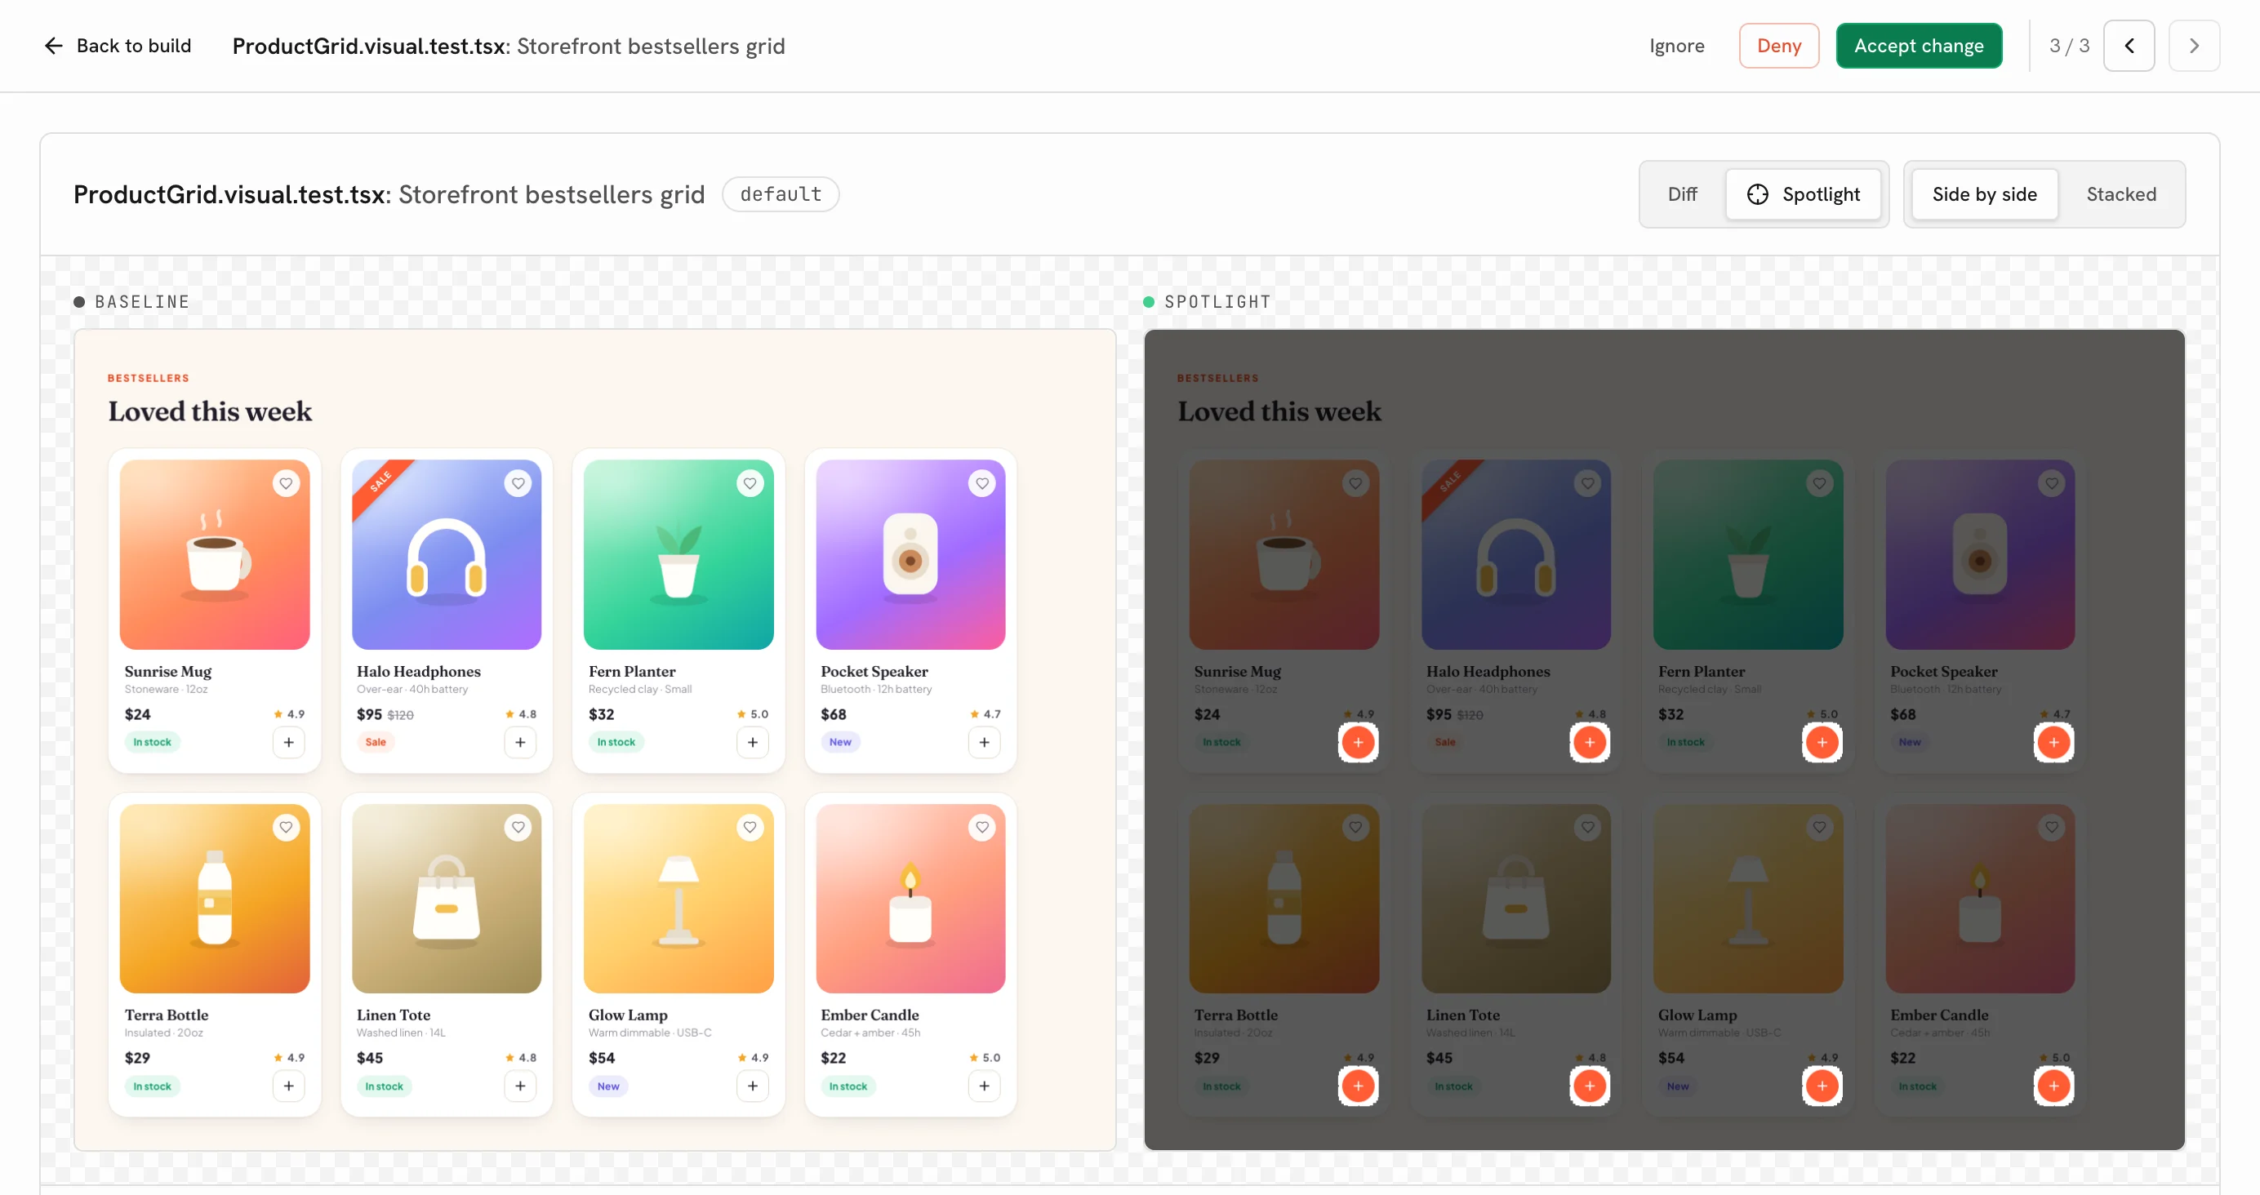The height and width of the screenshot is (1195, 2260).
Task: Click highlighted orange plus on spotlight Ember Candle
Action: point(2053,1086)
